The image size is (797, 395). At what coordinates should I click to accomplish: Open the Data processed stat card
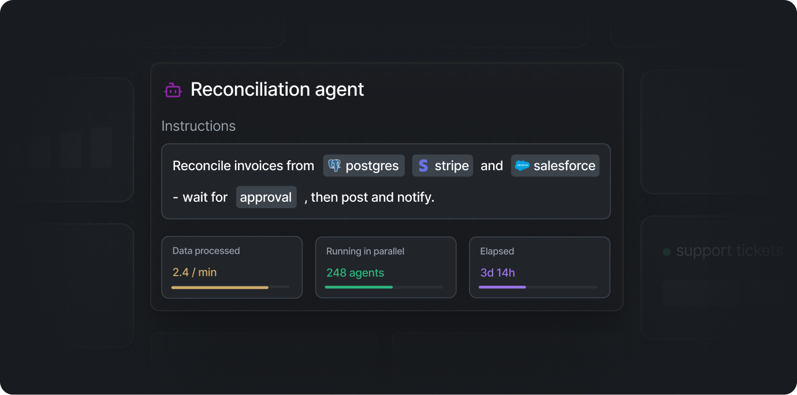click(232, 267)
